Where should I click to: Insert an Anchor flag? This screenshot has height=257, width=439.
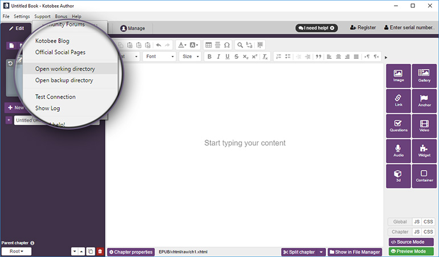[424, 101]
